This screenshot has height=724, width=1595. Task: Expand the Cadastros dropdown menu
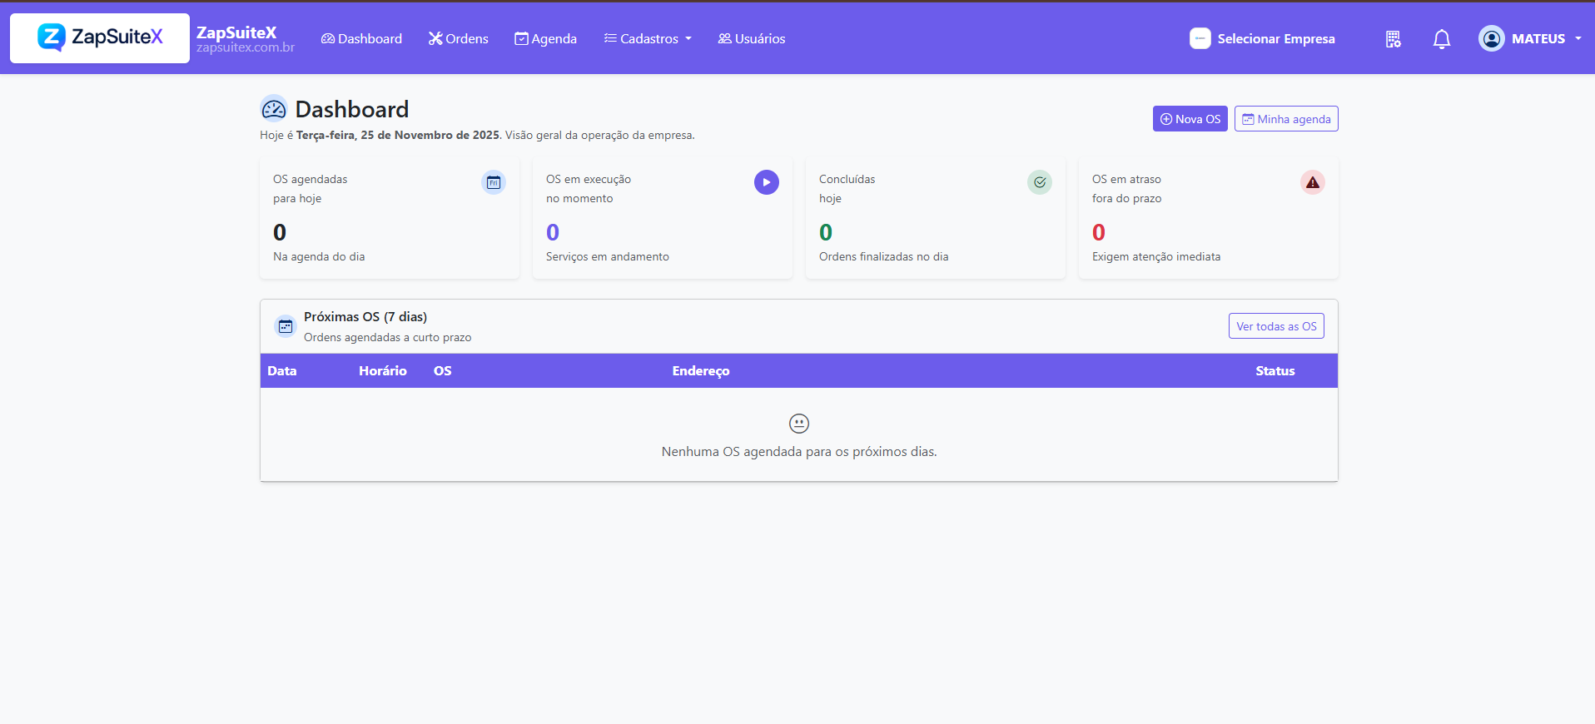[x=648, y=38]
